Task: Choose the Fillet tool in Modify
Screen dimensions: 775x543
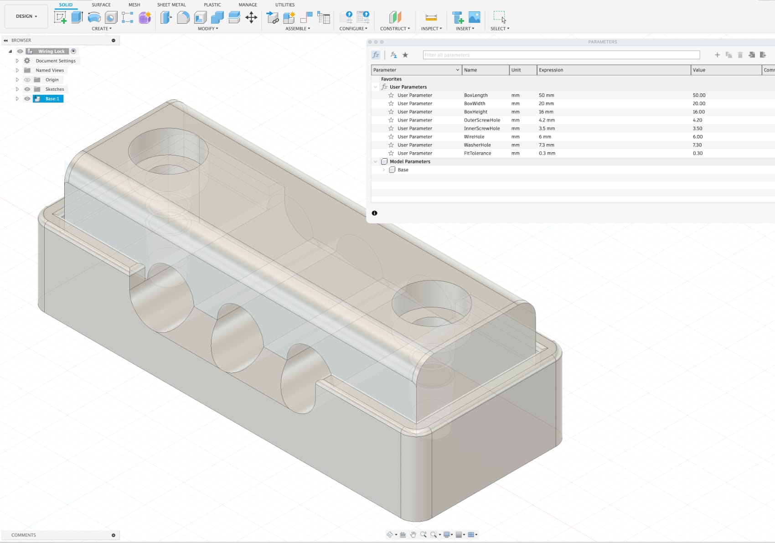Action: point(183,17)
